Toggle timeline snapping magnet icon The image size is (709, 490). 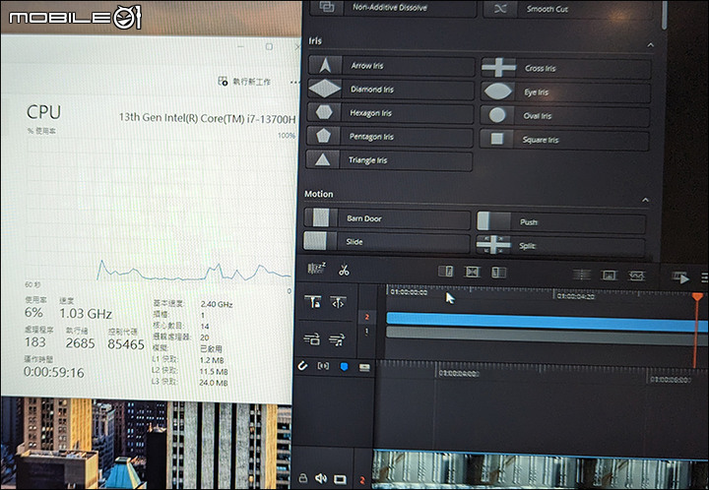(302, 365)
